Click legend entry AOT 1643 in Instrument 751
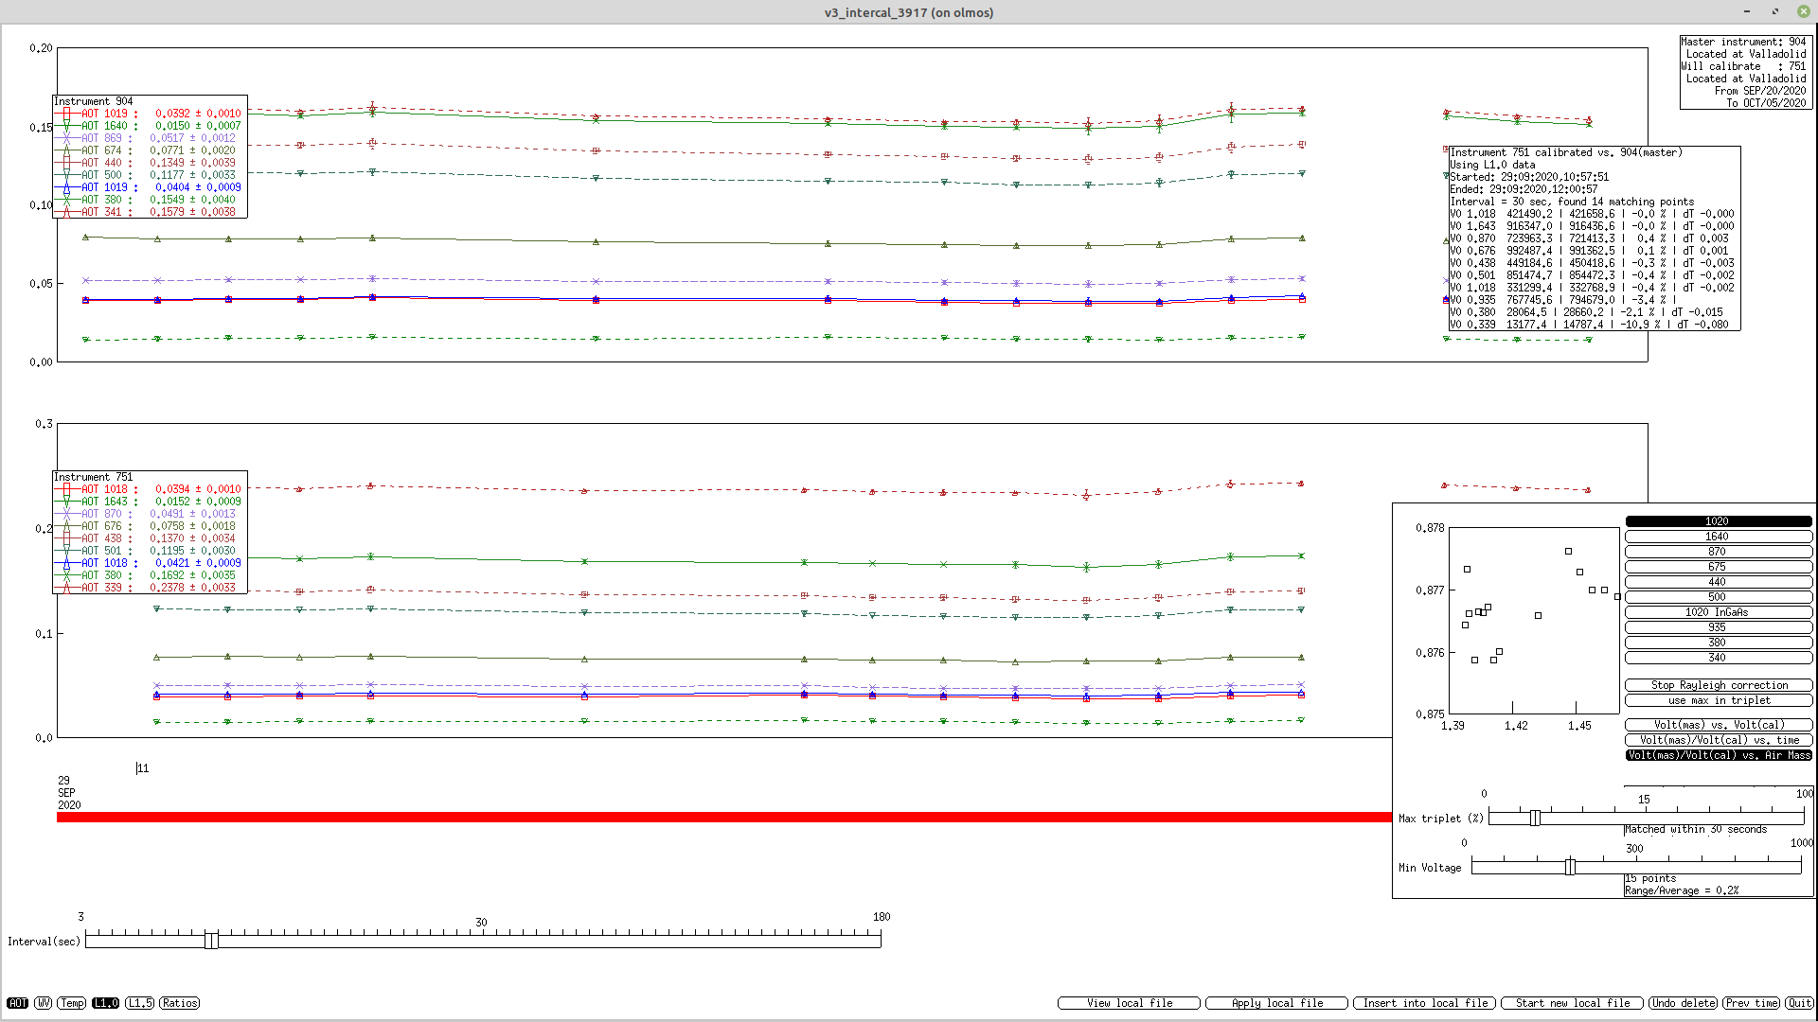The width and height of the screenshot is (1818, 1022). click(149, 502)
